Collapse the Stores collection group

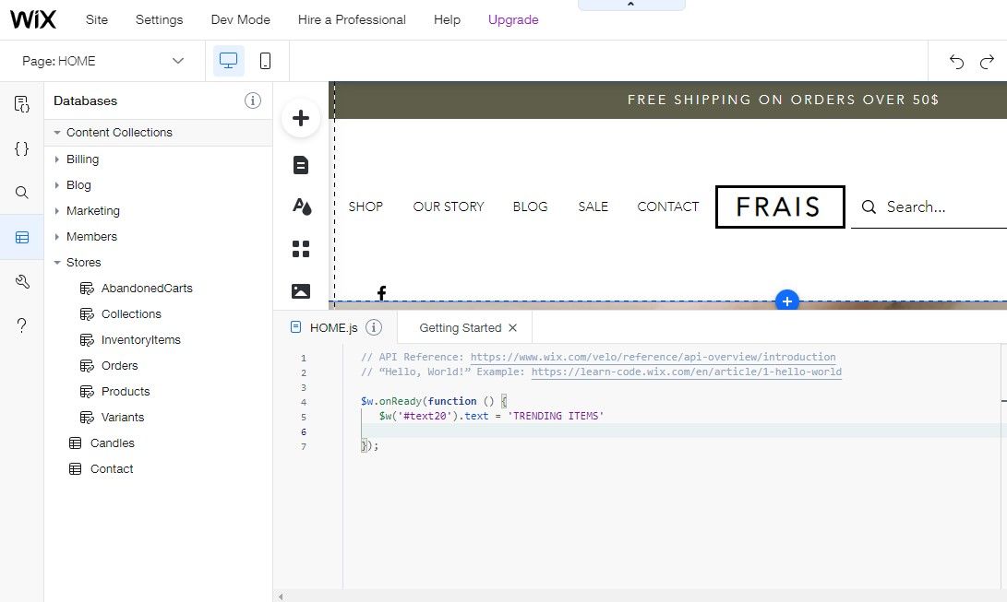click(57, 263)
